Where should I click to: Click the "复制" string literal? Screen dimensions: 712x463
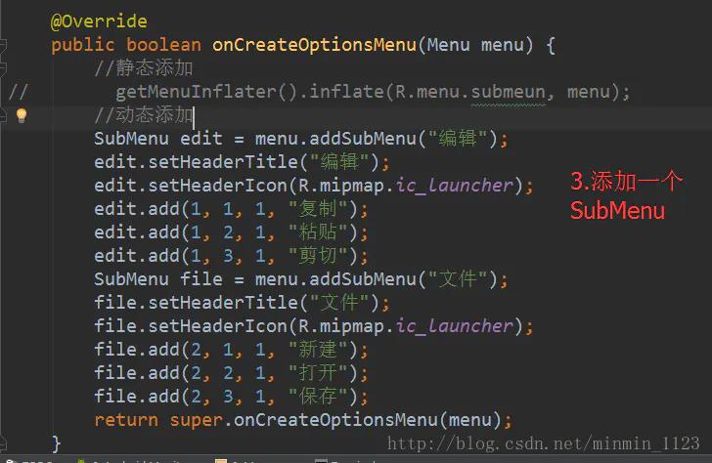[x=318, y=209]
